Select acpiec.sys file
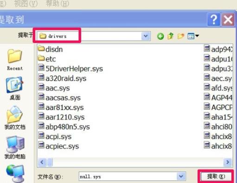The image size is (237, 183). (x=58, y=146)
